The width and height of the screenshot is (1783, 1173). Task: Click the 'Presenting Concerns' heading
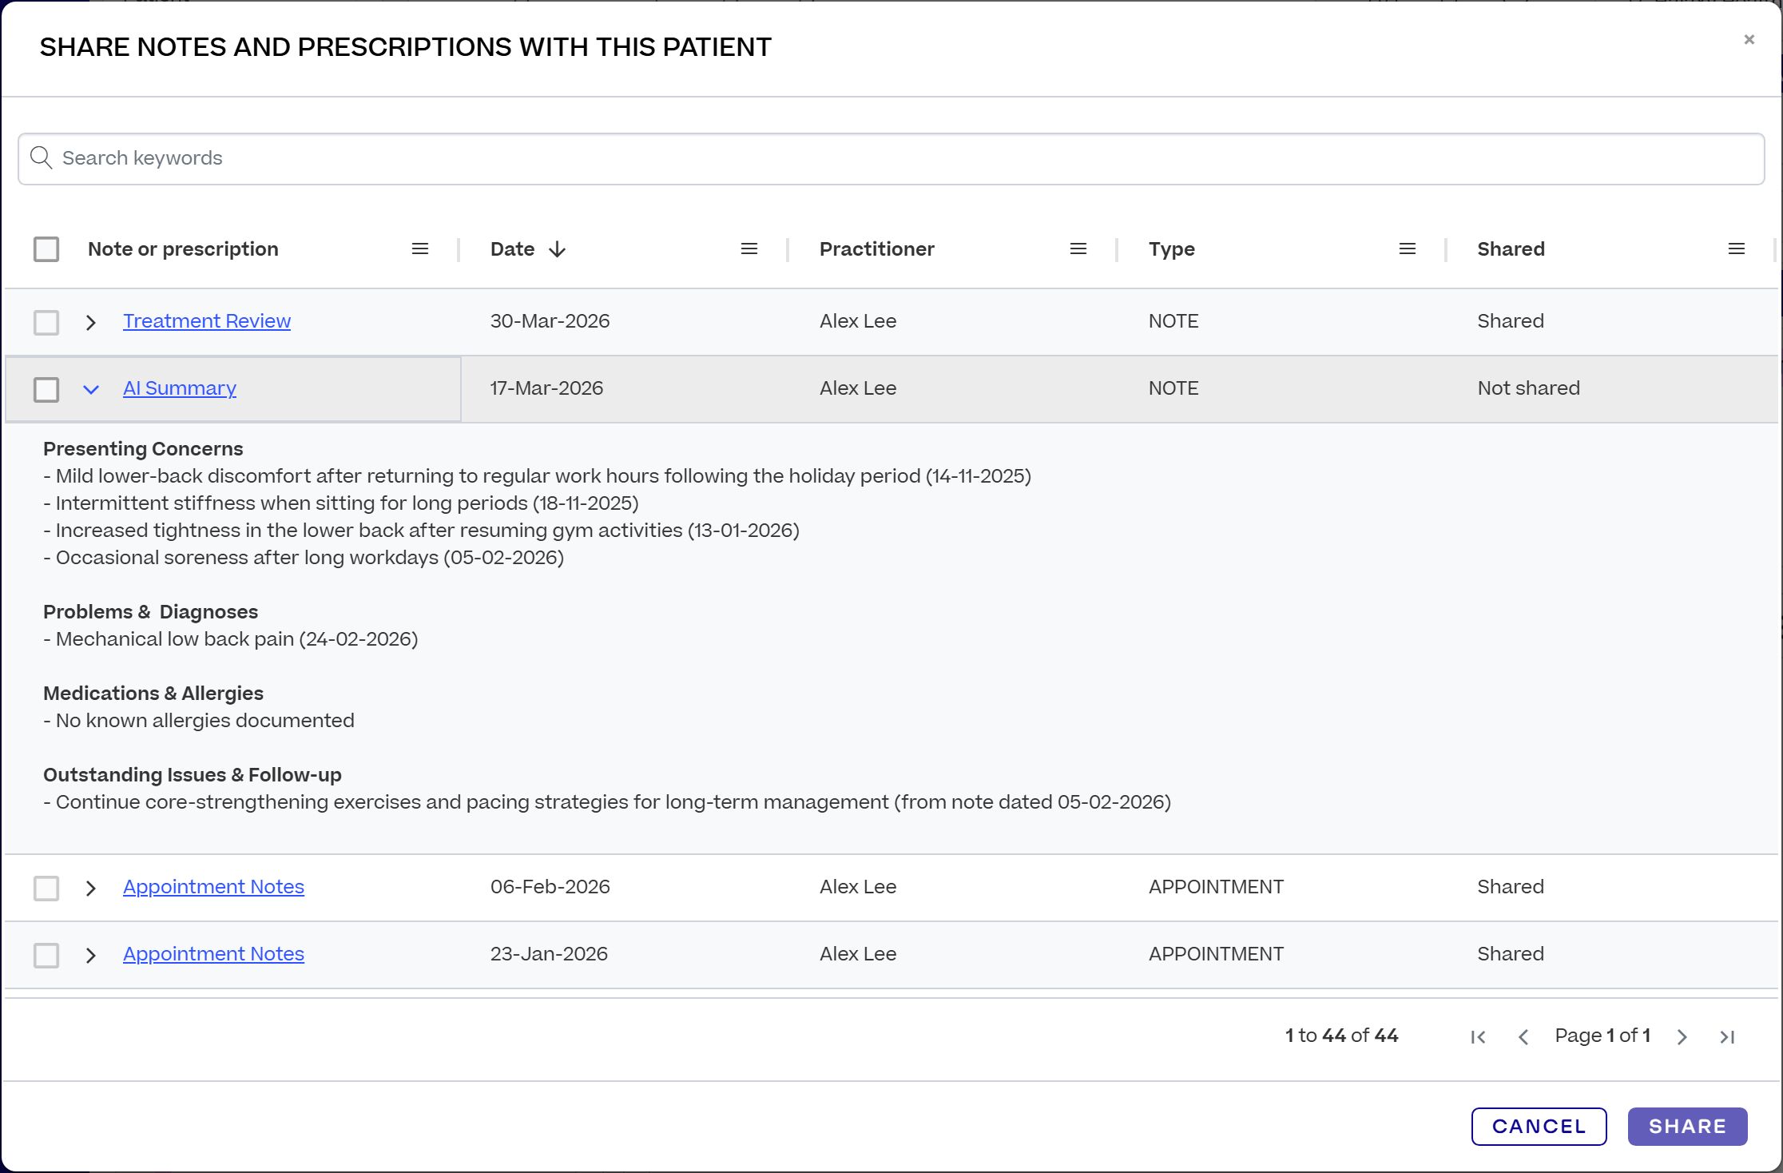143,449
